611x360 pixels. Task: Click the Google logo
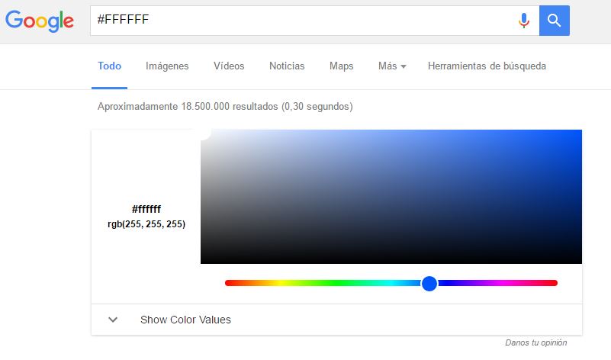click(x=40, y=21)
